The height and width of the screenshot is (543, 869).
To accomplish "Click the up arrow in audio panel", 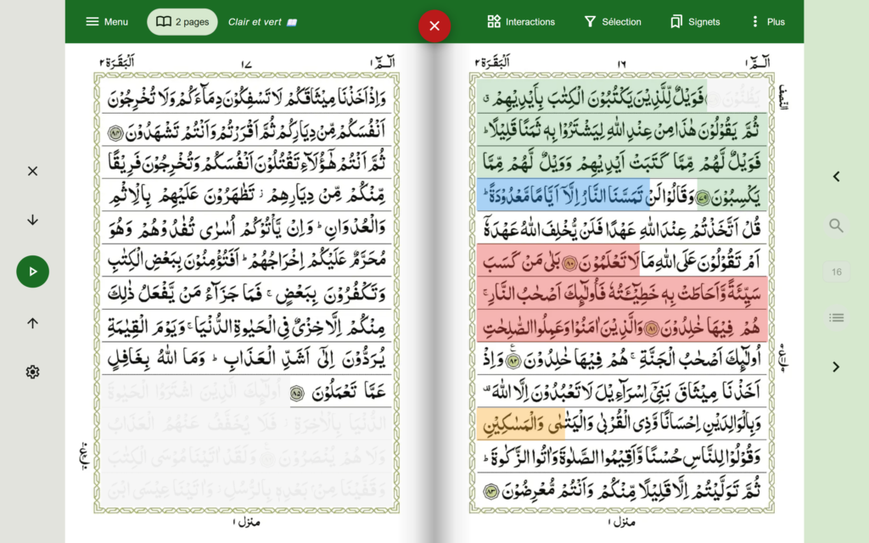I will click(33, 323).
